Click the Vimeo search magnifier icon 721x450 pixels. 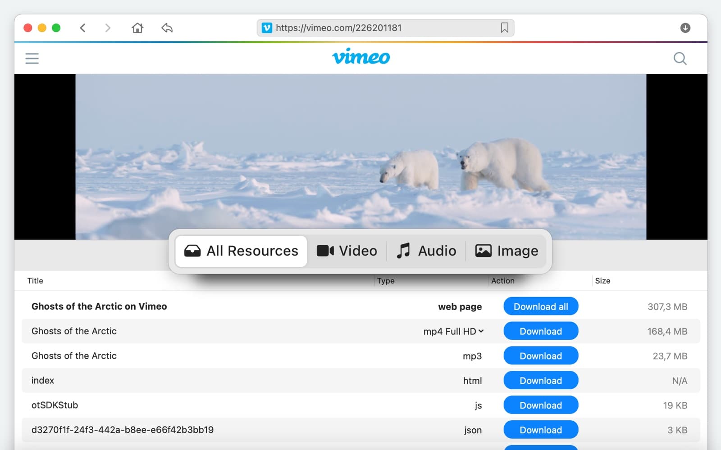(680, 58)
